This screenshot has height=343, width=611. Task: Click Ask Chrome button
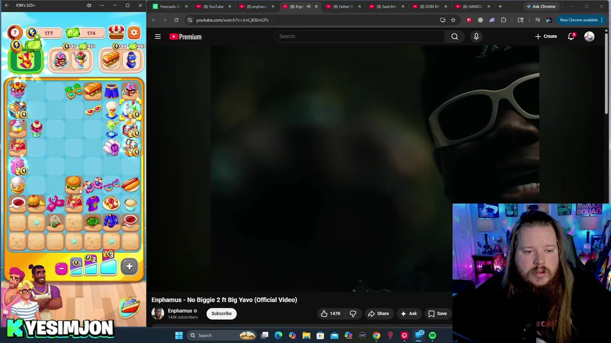click(541, 7)
